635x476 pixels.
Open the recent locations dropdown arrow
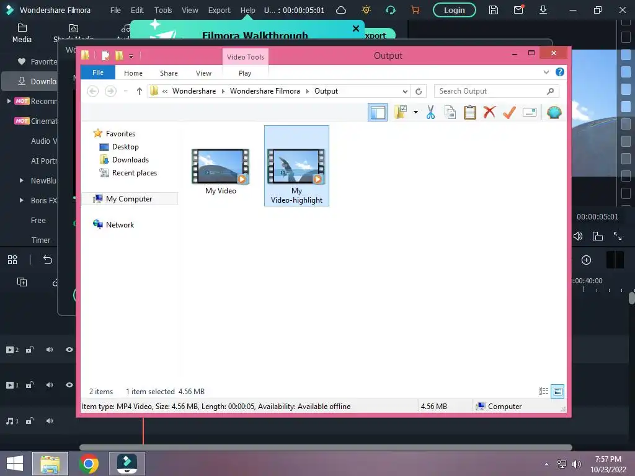click(125, 91)
